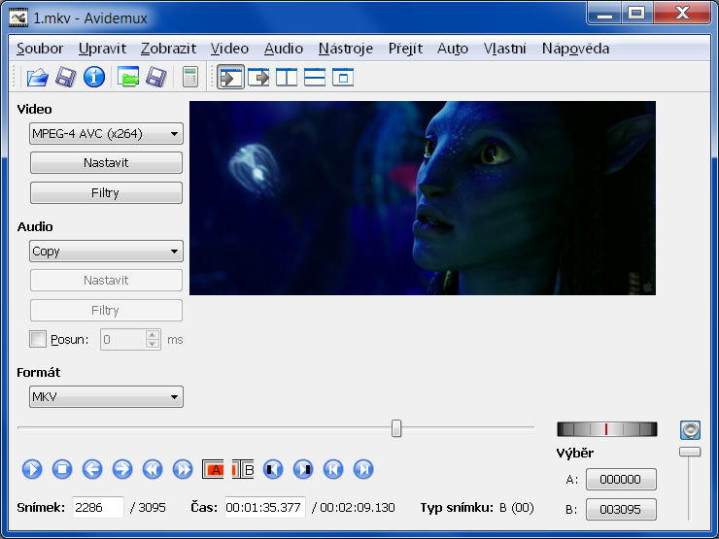Enable the Posun audio shift checkbox

(38, 339)
